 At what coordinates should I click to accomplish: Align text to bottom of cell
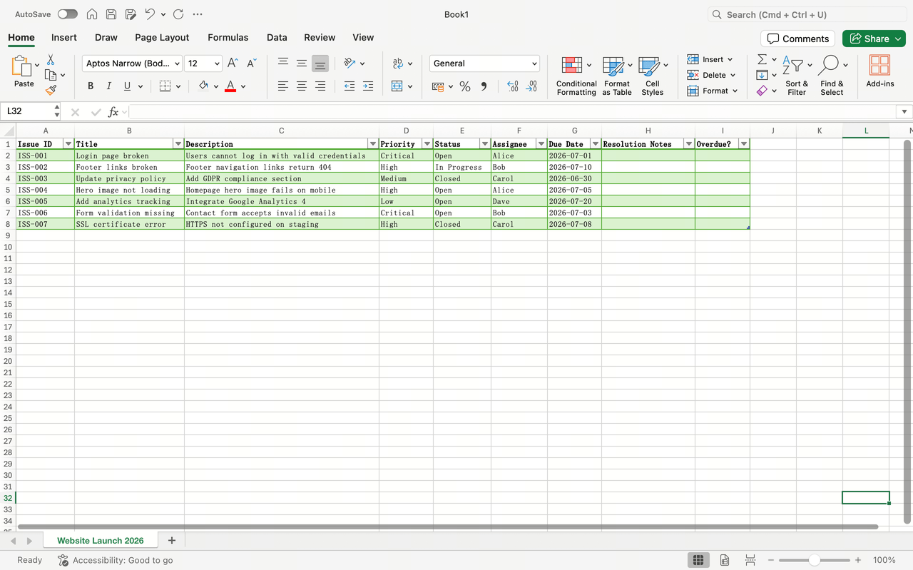click(320, 63)
